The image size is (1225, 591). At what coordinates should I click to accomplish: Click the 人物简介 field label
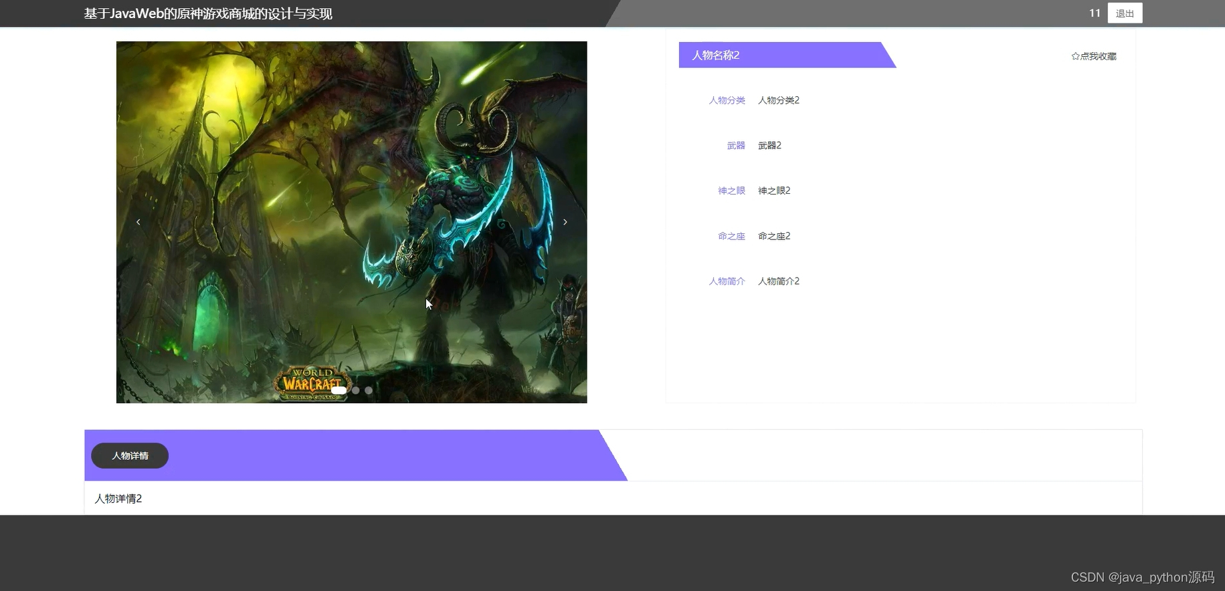pyautogui.click(x=727, y=281)
